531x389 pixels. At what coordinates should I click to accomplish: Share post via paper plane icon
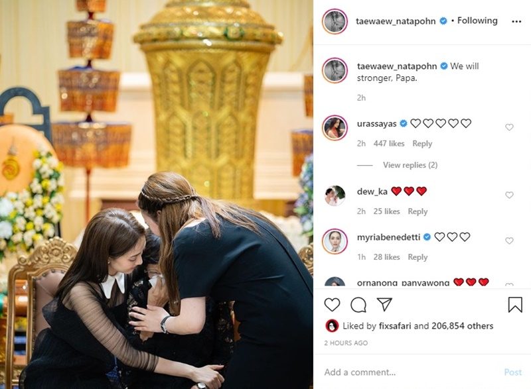384,304
